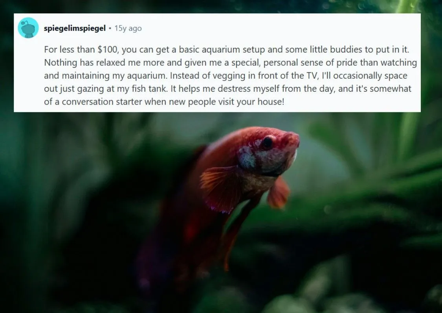Screen dimensions: 442x313
Task: Select the red betta fish's eye
Action: (x=267, y=143)
